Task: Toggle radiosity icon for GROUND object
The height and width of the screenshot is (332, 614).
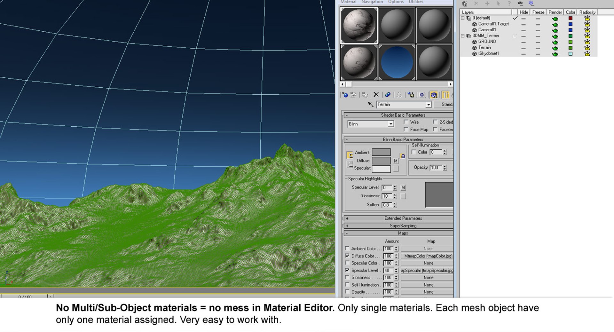Action: [x=587, y=42]
